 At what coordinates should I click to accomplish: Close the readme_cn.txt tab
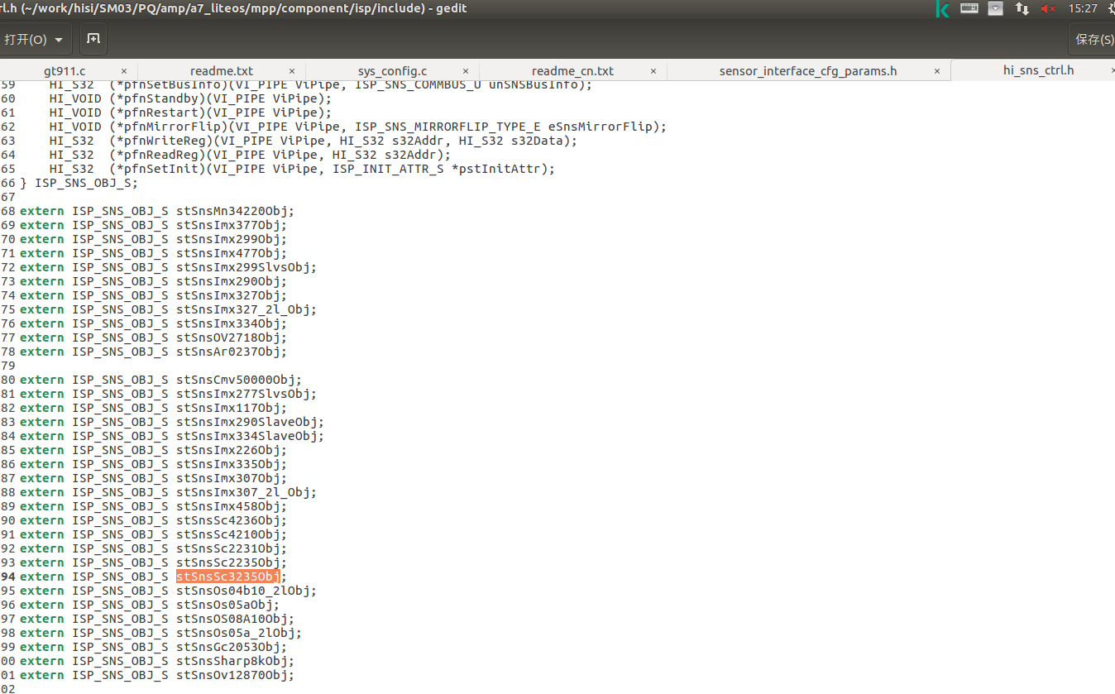pyautogui.click(x=653, y=71)
